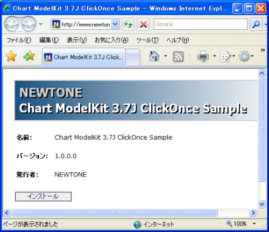Click the RSS feeds icon
The height and width of the screenshot is (232, 269).
point(178,57)
